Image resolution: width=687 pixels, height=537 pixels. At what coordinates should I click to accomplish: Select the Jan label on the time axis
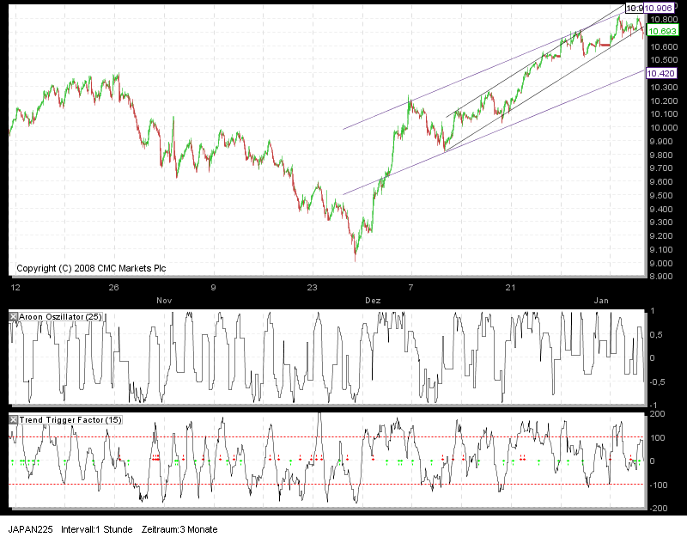click(600, 300)
